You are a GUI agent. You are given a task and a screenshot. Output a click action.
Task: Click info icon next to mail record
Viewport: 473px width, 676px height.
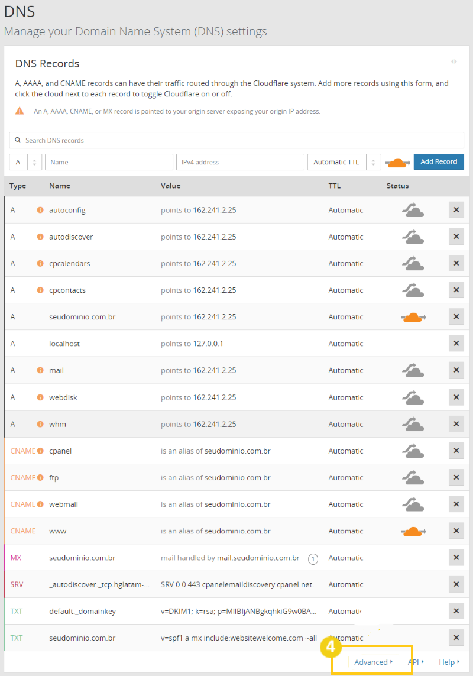coord(40,370)
